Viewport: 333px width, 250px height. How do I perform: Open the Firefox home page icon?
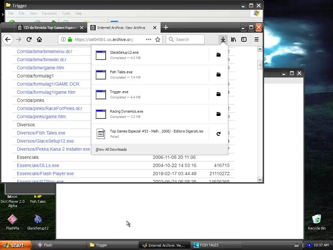(39, 39)
